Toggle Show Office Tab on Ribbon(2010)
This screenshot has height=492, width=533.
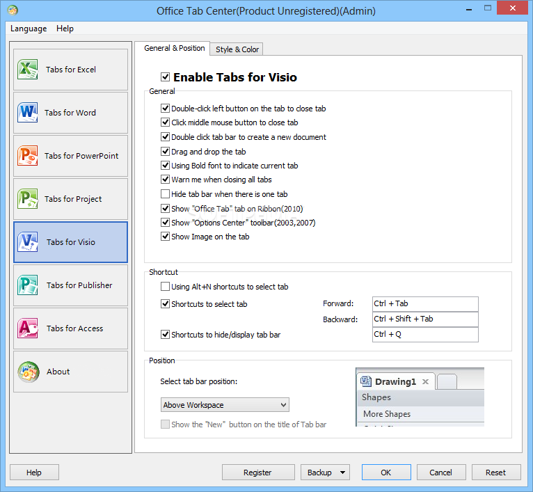click(165, 209)
